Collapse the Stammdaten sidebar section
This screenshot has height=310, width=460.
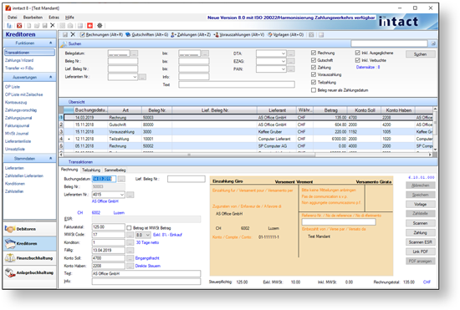click(50, 158)
